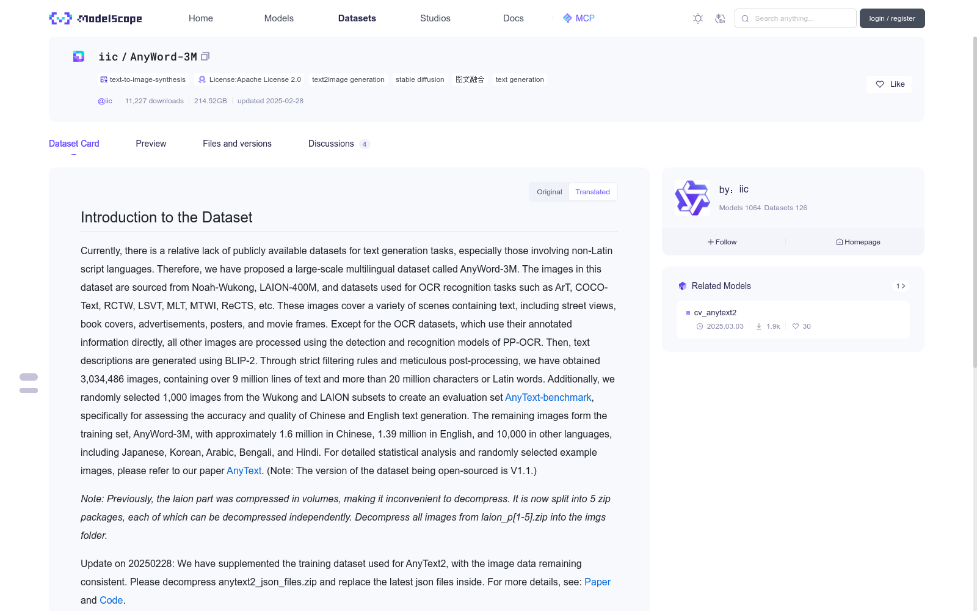Switch to the Preview tab
The image size is (977, 611).
click(151, 144)
